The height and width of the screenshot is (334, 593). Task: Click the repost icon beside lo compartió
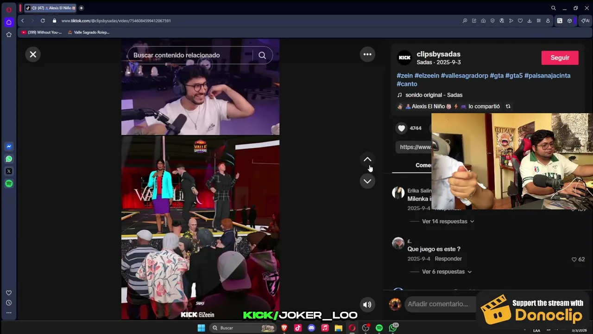508,106
